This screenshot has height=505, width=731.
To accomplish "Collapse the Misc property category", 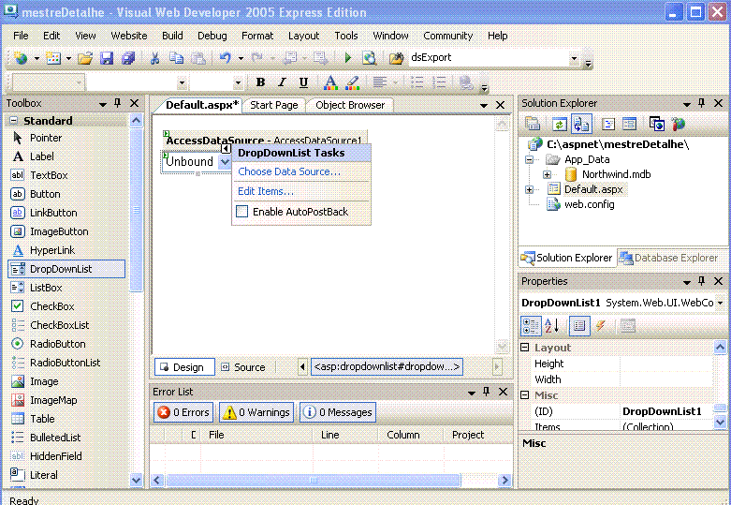I will point(525,394).
